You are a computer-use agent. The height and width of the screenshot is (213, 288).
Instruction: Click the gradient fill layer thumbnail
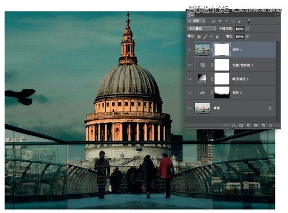pos(202,78)
